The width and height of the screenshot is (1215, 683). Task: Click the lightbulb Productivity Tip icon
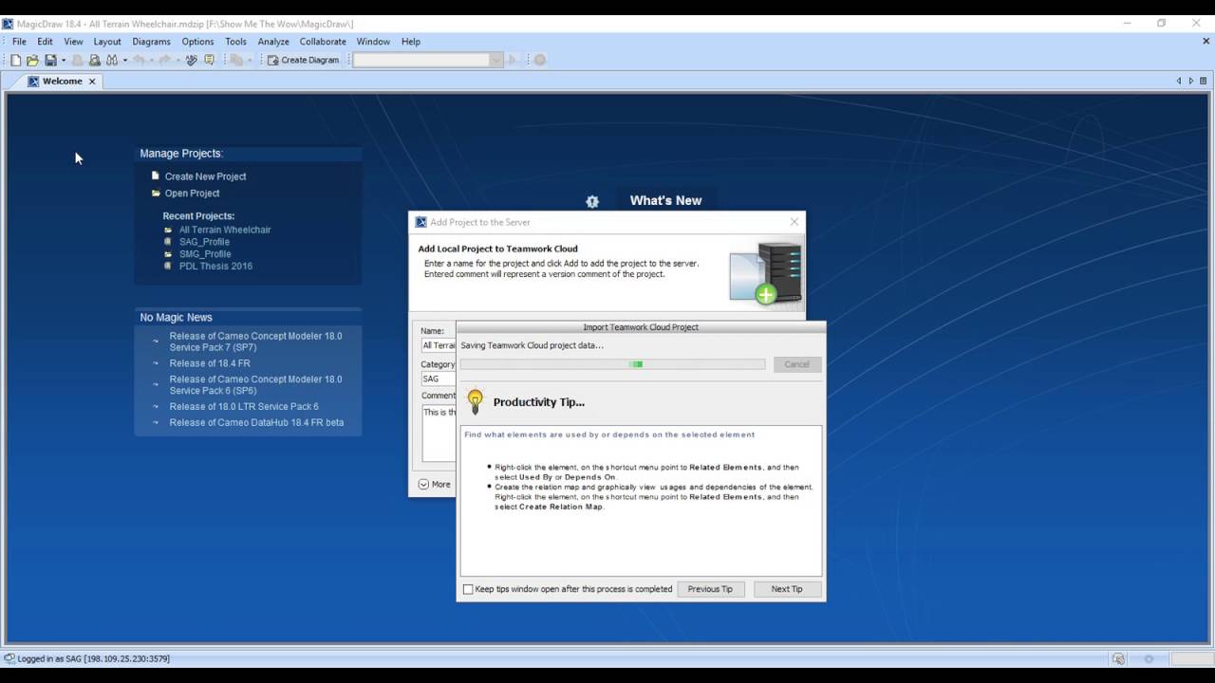click(x=476, y=401)
